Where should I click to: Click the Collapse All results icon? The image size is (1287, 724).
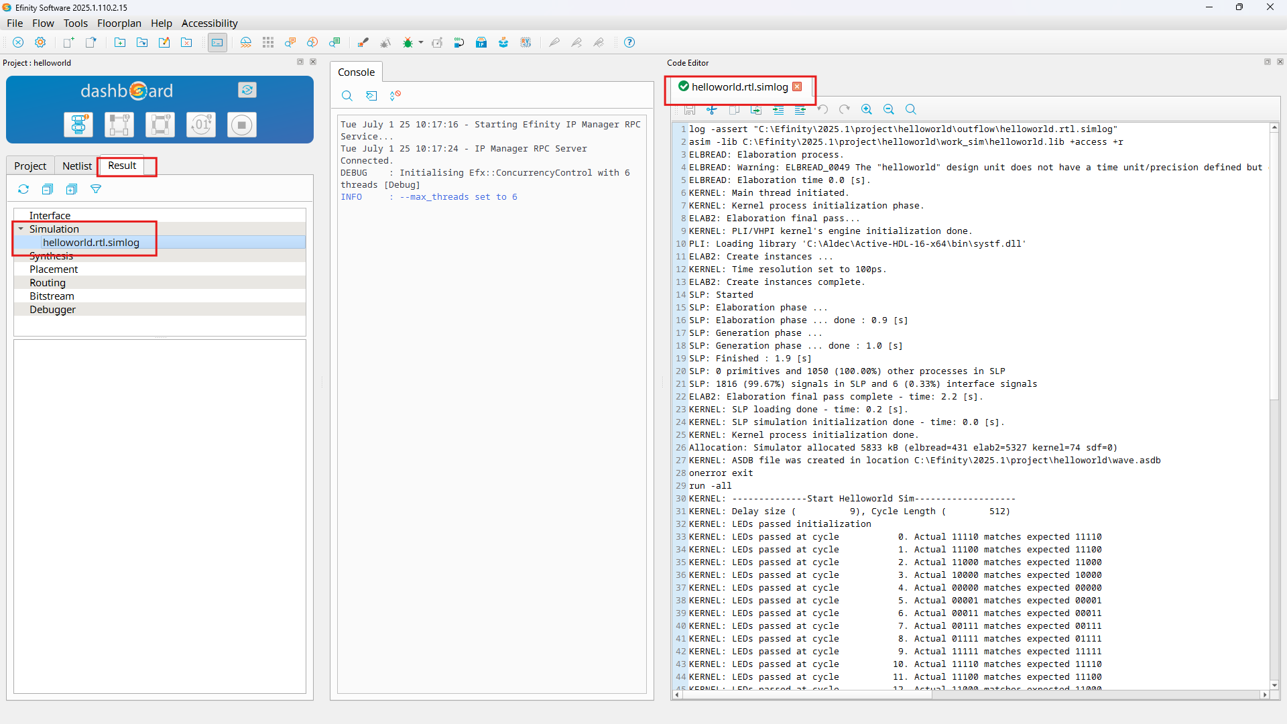tap(48, 189)
